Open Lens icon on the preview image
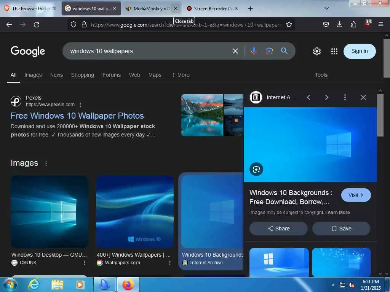 tap(256, 169)
